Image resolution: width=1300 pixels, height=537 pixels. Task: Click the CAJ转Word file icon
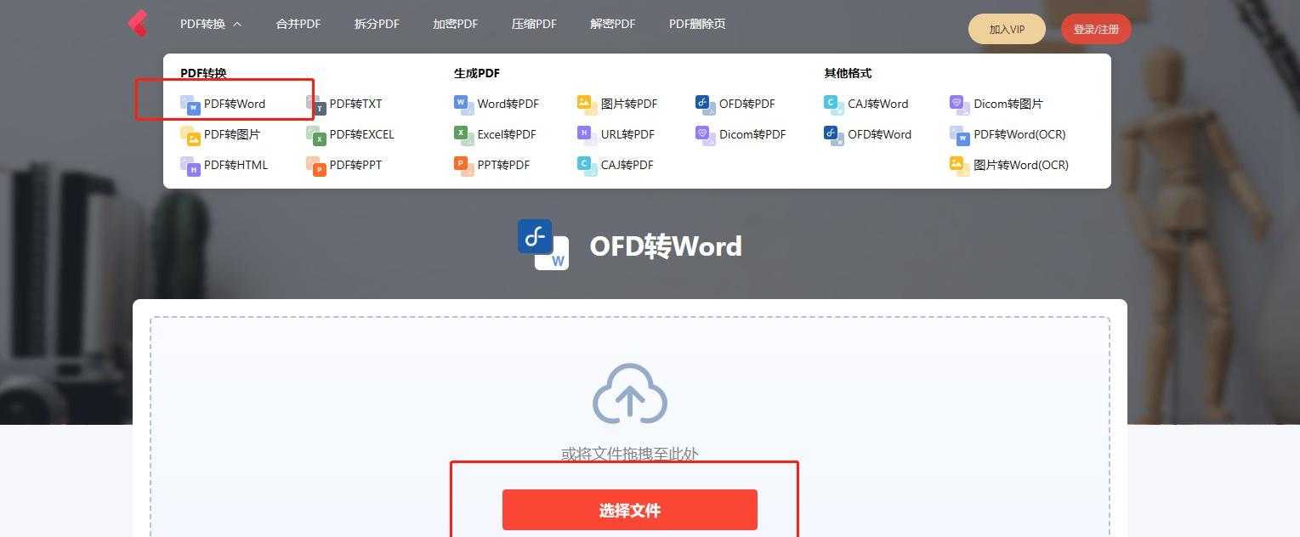coord(833,105)
